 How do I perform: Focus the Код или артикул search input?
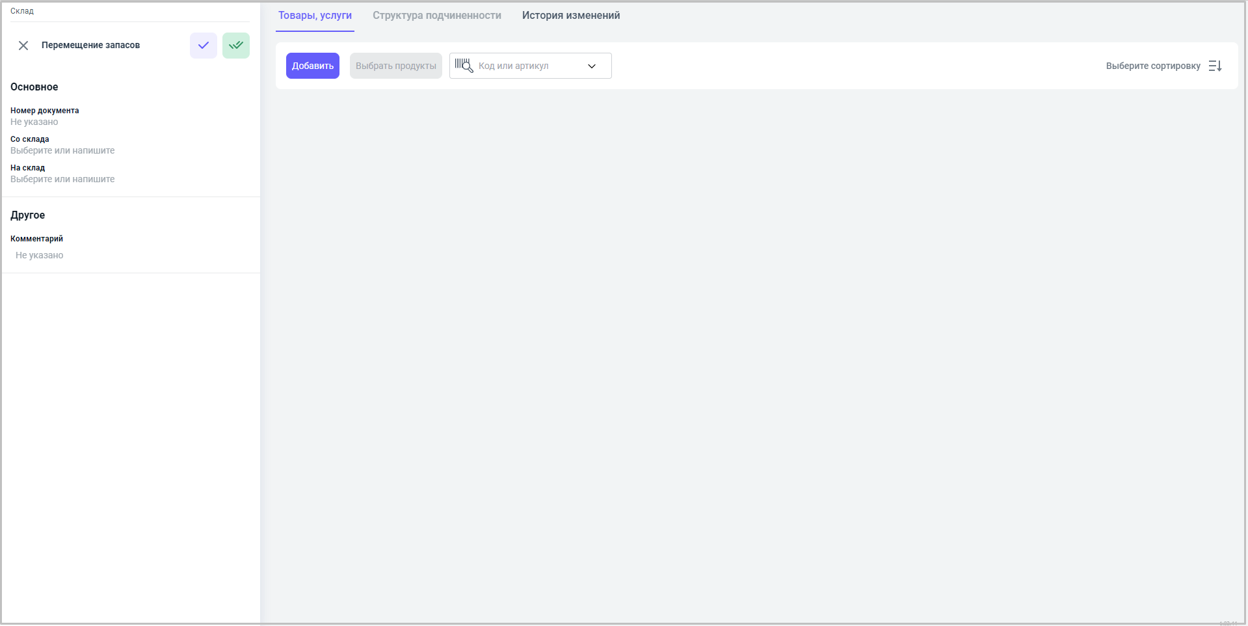(527, 66)
